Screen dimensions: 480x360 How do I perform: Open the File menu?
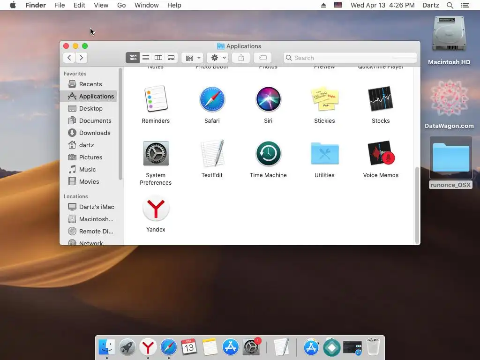coord(60,5)
